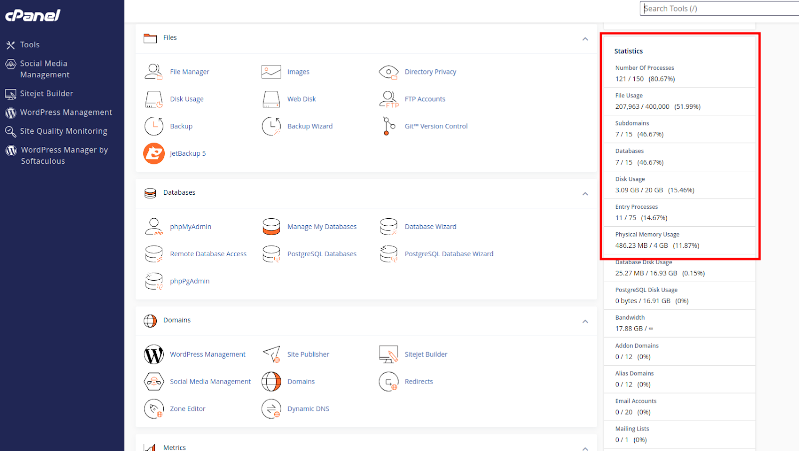Click the Manage My Databases icon
This screenshot has width=799, height=451.
coord(271,227)
